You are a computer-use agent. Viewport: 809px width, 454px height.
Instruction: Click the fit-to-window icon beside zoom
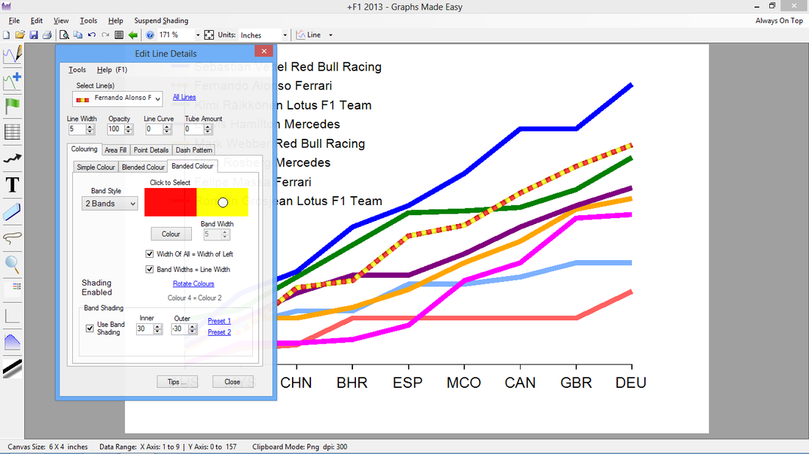(209, 35)
